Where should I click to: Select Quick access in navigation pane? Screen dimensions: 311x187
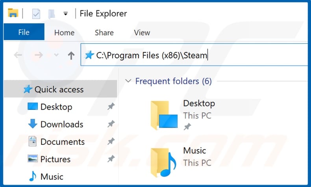(x=59, y=90)
